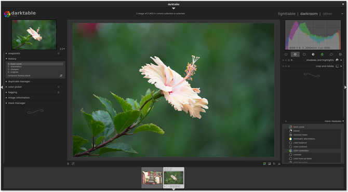Toggle color contrast module visibility circle
The height and width of the screenshot is (192, 348).
(x=290, y=147)
